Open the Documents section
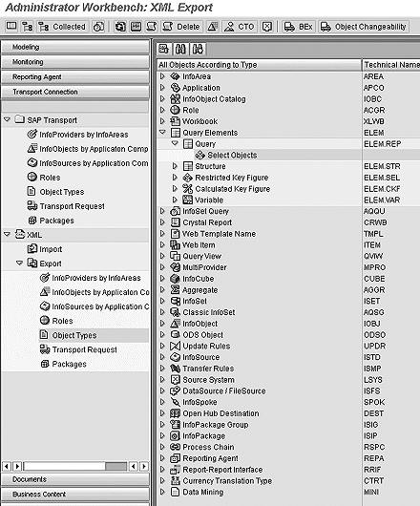Viewport: 420px width, 506px height. (75, 479)
